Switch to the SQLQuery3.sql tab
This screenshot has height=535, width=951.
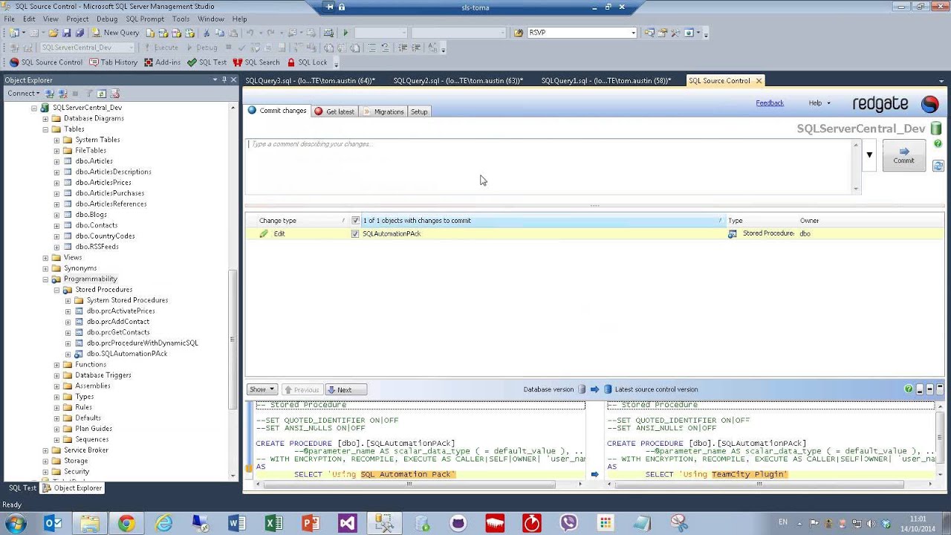310,80
